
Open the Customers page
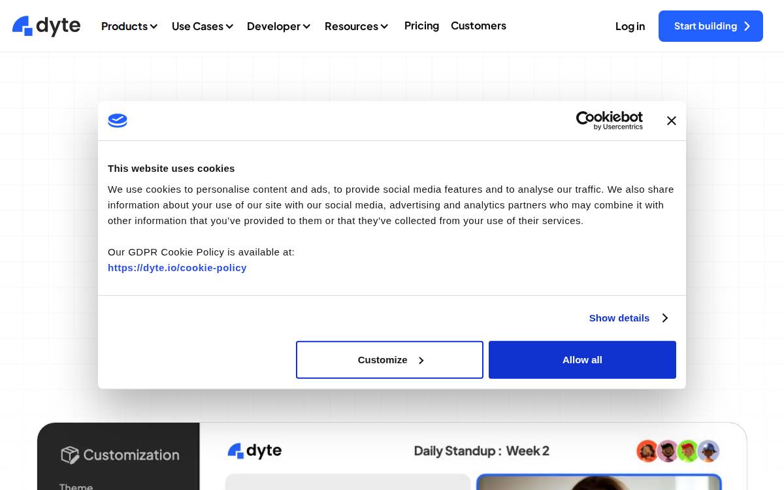pos(478,25)
